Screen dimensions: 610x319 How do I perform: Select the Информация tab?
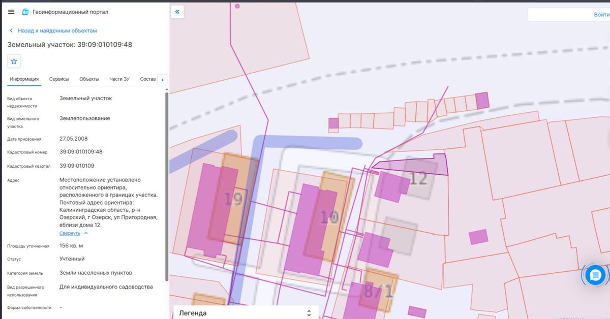tap(24, 79)
